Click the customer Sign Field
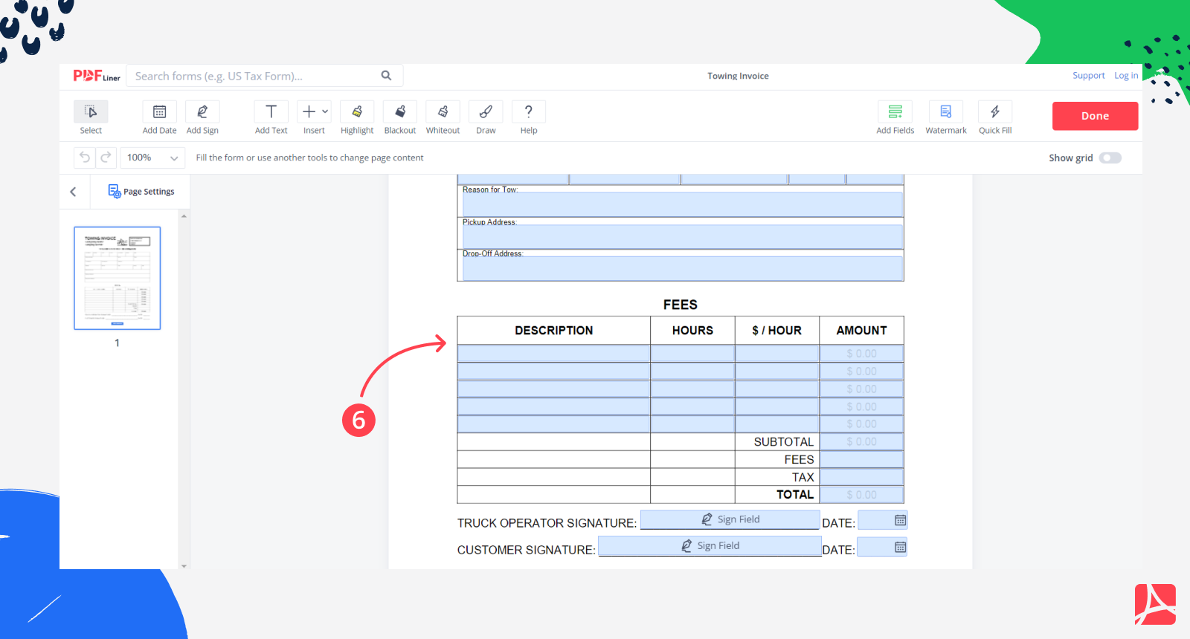 [x=710, y=546]
